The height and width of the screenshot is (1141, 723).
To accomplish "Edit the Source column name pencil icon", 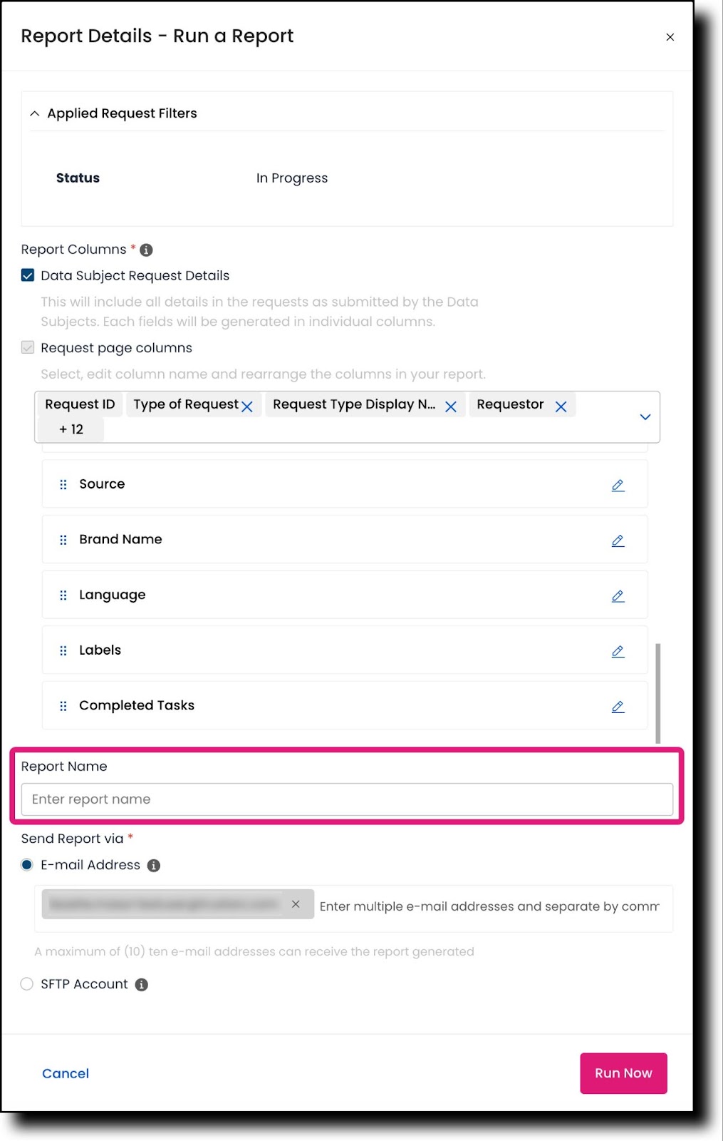I will [618, 485].
